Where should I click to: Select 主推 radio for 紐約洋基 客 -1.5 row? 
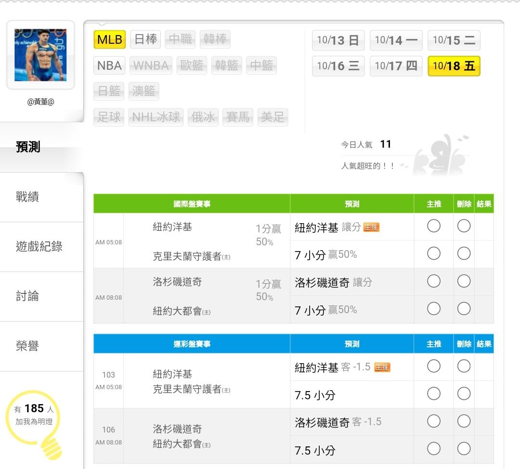pos(433,366)
